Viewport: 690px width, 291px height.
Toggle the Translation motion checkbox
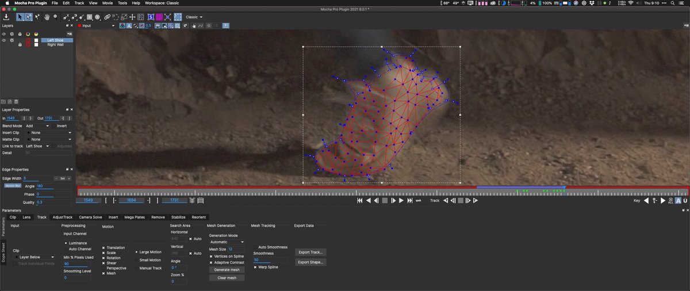[x=103, y=248]
